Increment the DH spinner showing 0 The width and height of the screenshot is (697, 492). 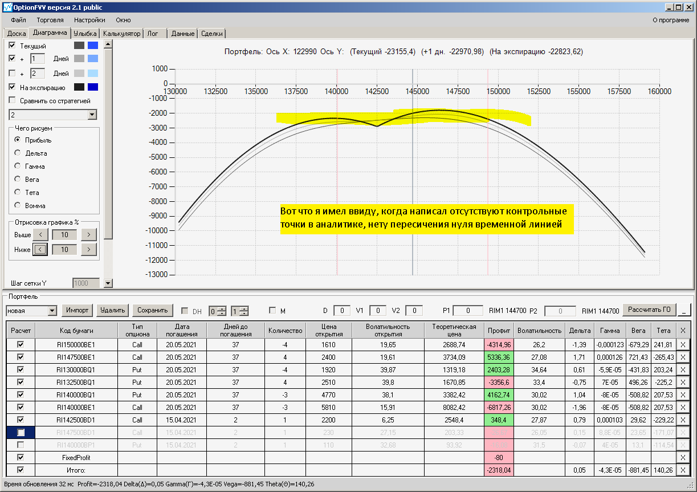[222, 308]
